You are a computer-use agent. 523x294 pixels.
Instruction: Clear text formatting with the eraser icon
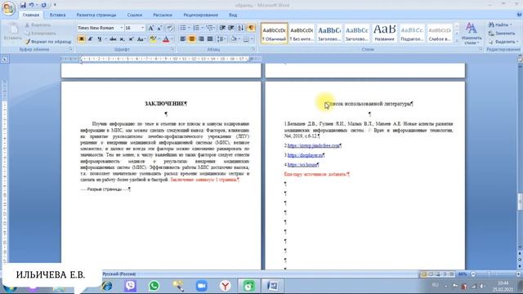pyautogui.click(x=170, y=29)
